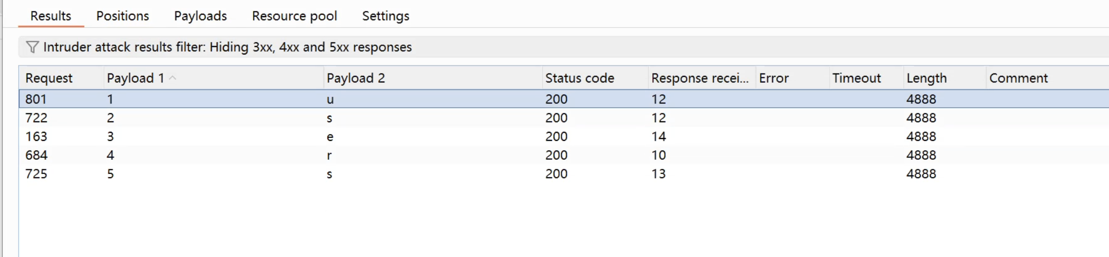Sort by Response received column
The height and width of the screenshot is (257, 1109).
coord(699,78)
